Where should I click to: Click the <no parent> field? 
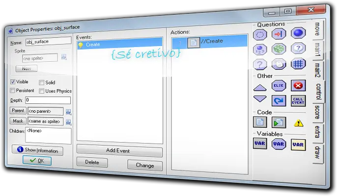tap(45, 111)
